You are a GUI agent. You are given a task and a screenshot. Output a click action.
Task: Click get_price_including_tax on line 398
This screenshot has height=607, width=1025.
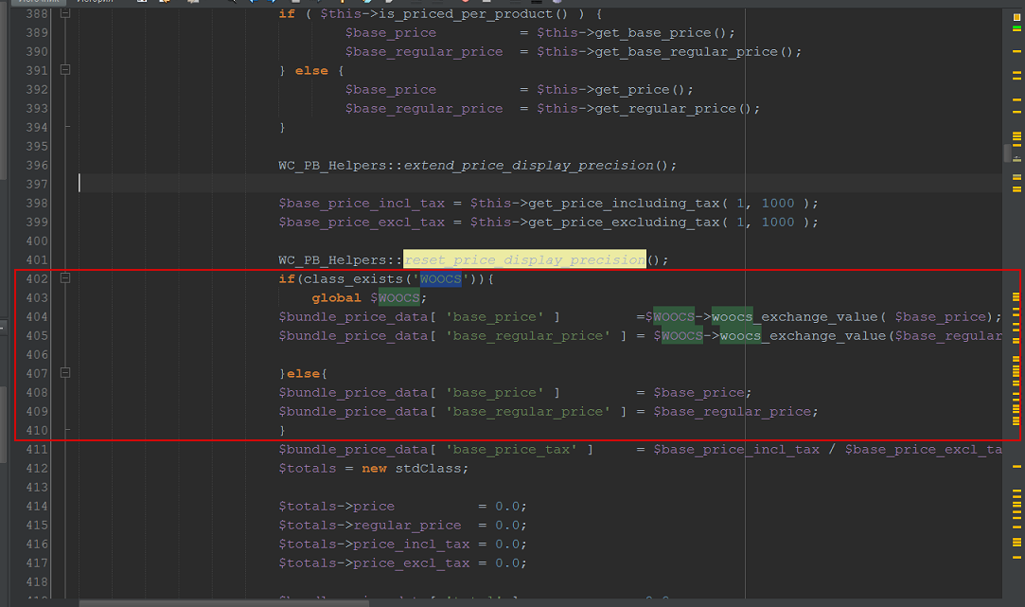coord(624,204)
